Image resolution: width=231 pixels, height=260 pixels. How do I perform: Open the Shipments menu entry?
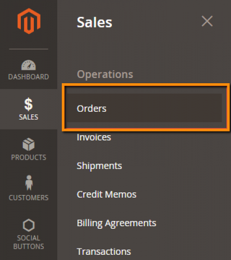coord(99,166)
